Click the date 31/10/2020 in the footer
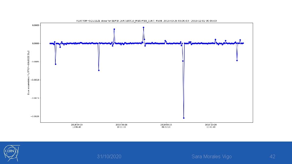Viewport: 292px width, 164px height. point(109,157)
